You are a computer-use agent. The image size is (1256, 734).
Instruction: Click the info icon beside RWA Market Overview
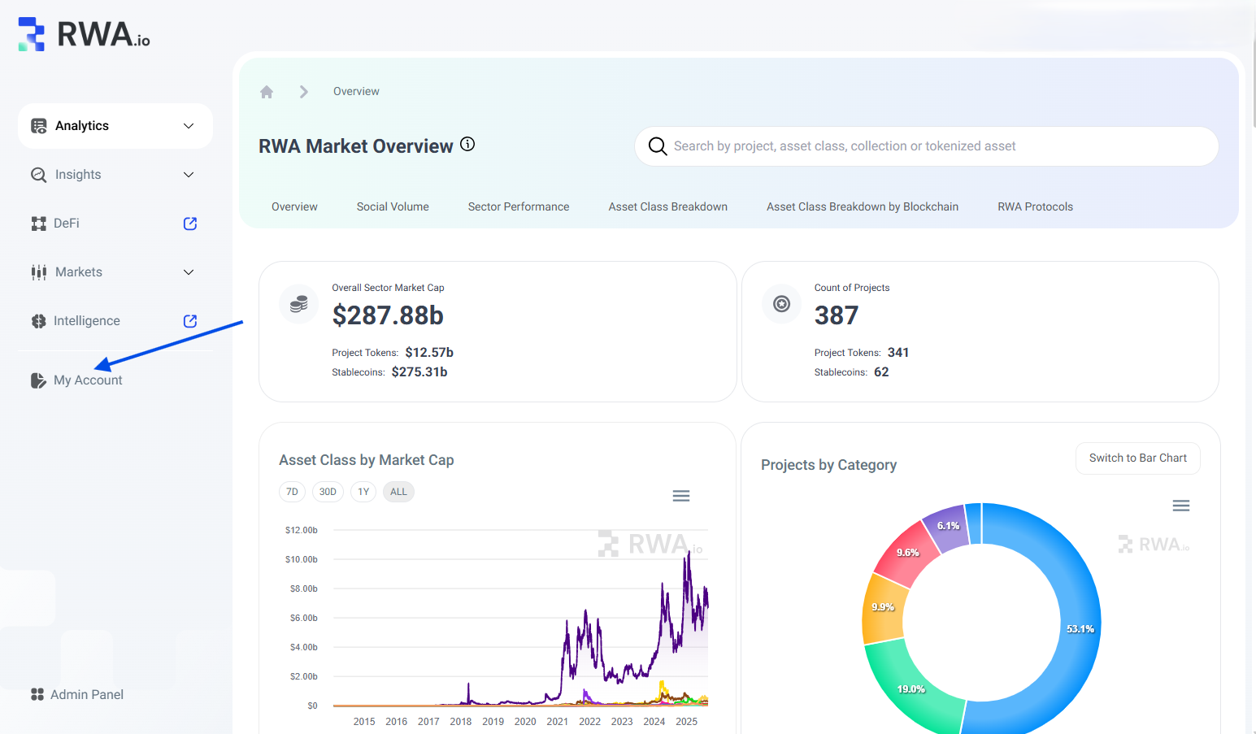tap(467, 144)
